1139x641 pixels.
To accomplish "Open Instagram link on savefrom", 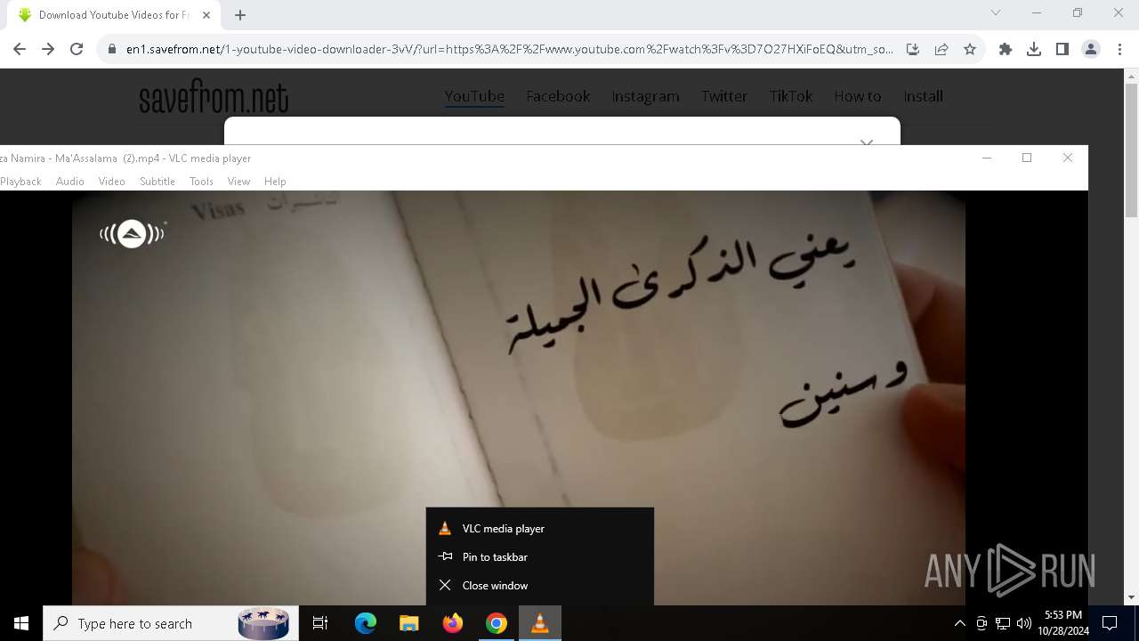I will pos(645,96).
